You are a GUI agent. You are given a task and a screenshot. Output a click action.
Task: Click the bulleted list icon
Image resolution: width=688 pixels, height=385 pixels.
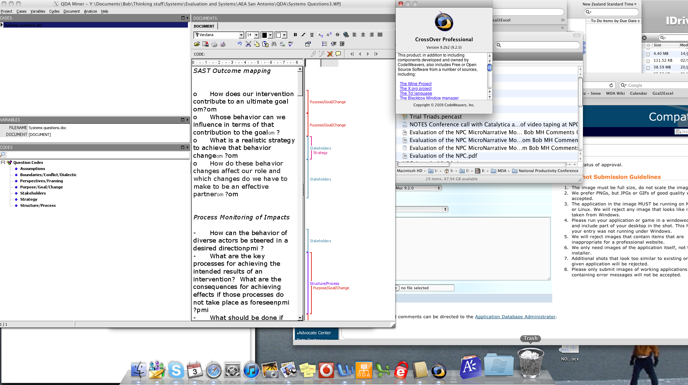[x=324, y=44]
